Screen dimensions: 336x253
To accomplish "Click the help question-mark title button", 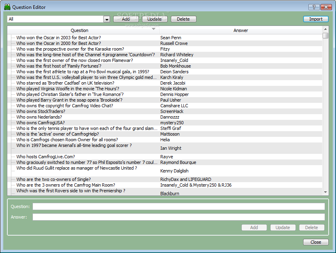I will [x=314, y=7].
